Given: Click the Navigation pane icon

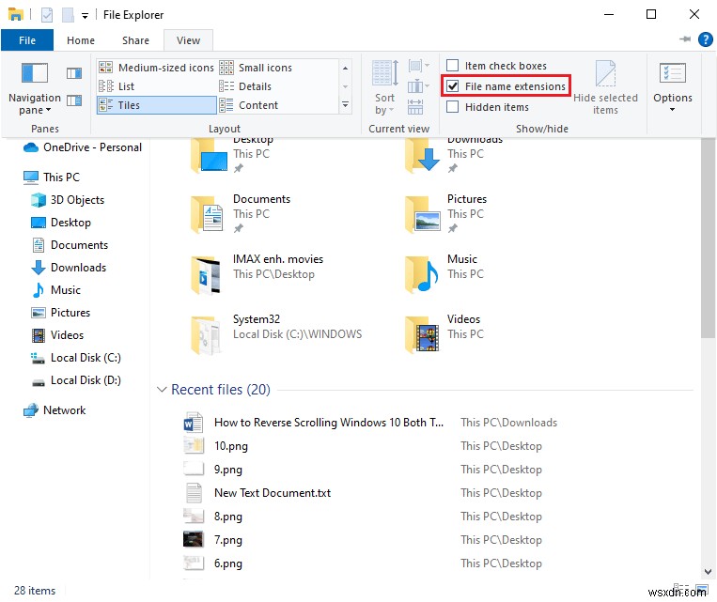Looking at the screenshot, I should tap(34, 73).
